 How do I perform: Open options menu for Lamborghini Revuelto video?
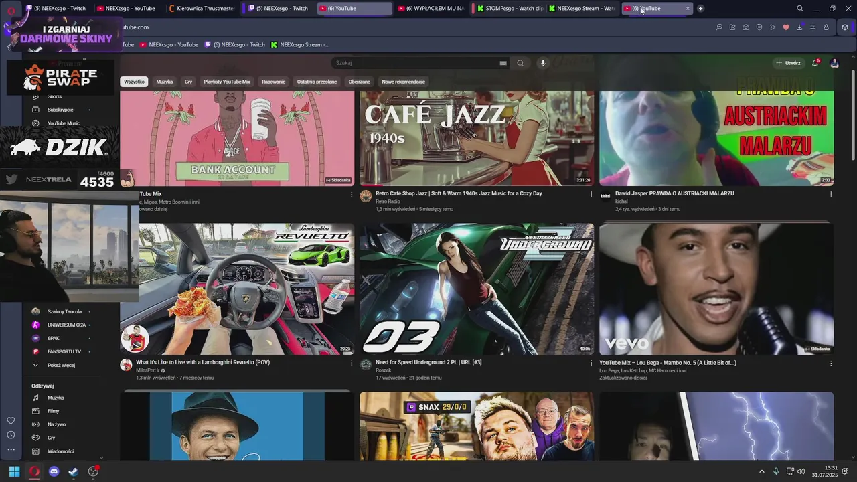(352, 364)
